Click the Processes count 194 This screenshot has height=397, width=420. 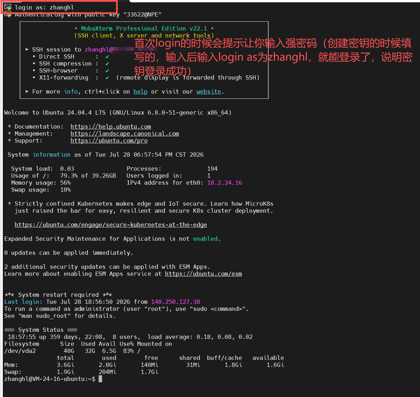[x=212, y=169]
